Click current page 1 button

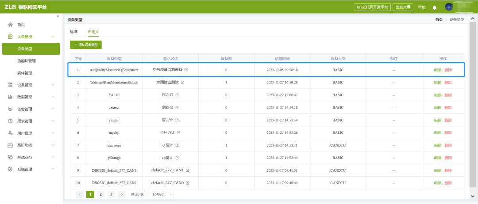point(90,194)
